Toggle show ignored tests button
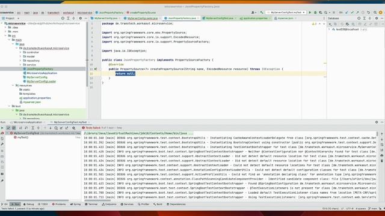This screenshot has width=385, height=216. point(14,128)
